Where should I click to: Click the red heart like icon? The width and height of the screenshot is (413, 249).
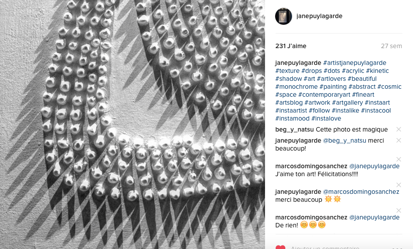(280, 247)
